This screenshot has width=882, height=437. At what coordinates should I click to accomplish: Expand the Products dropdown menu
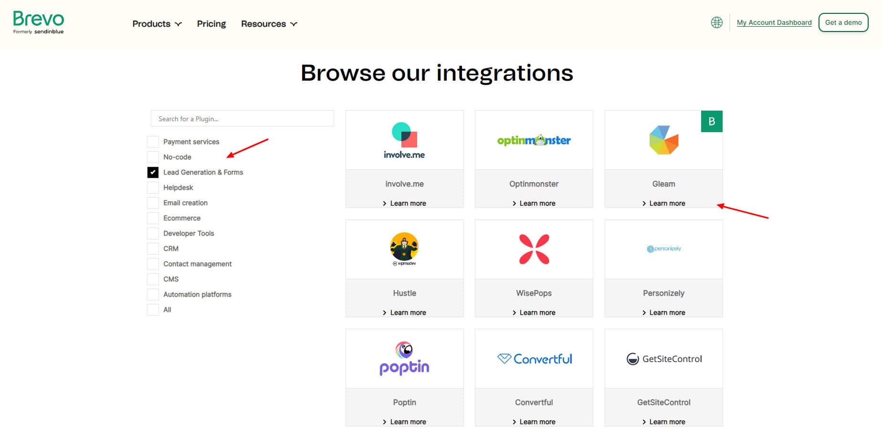click(157, 24)
